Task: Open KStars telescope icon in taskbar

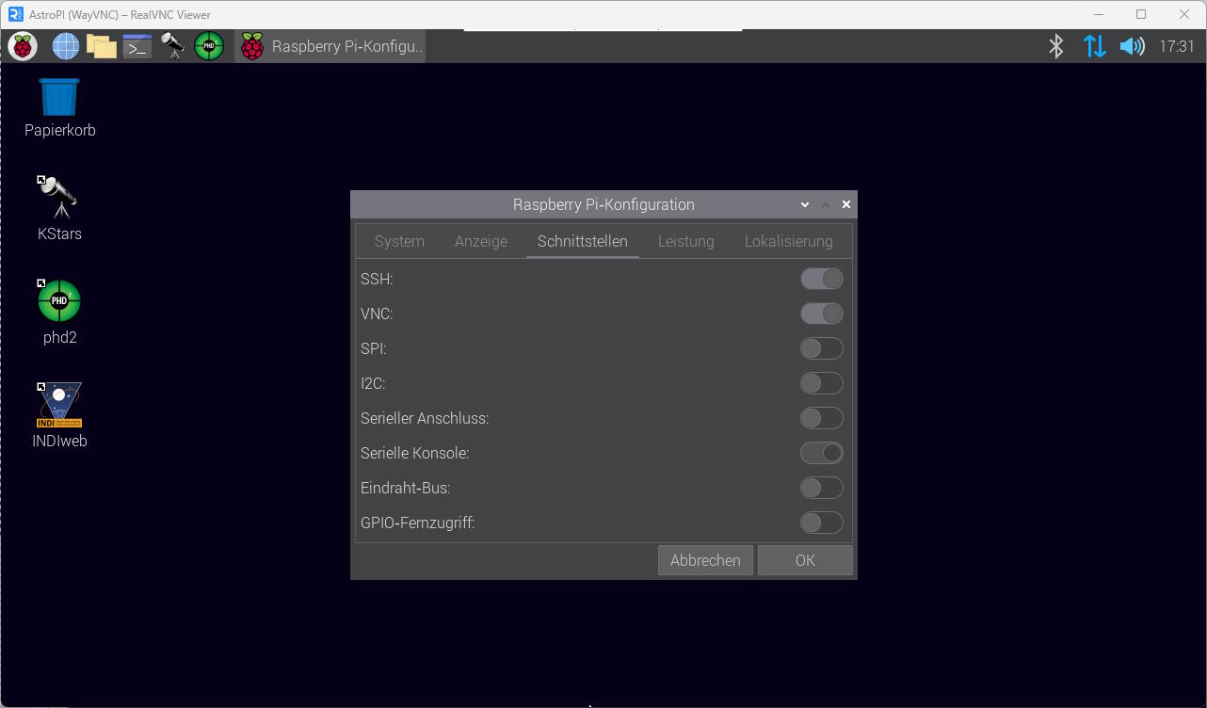Action: click(172, 46)
